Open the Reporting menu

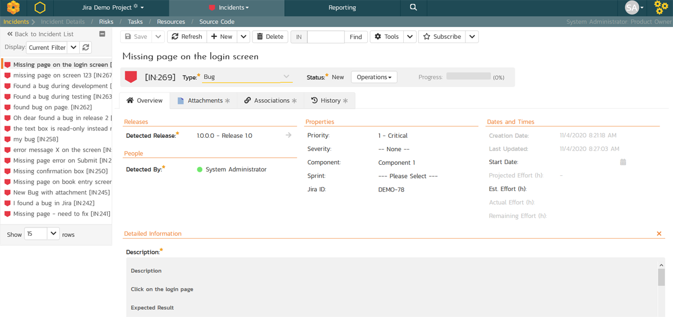click(342, 8)
